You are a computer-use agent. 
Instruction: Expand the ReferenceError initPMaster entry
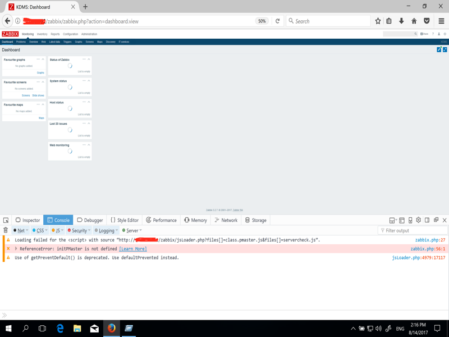[16, 248]
